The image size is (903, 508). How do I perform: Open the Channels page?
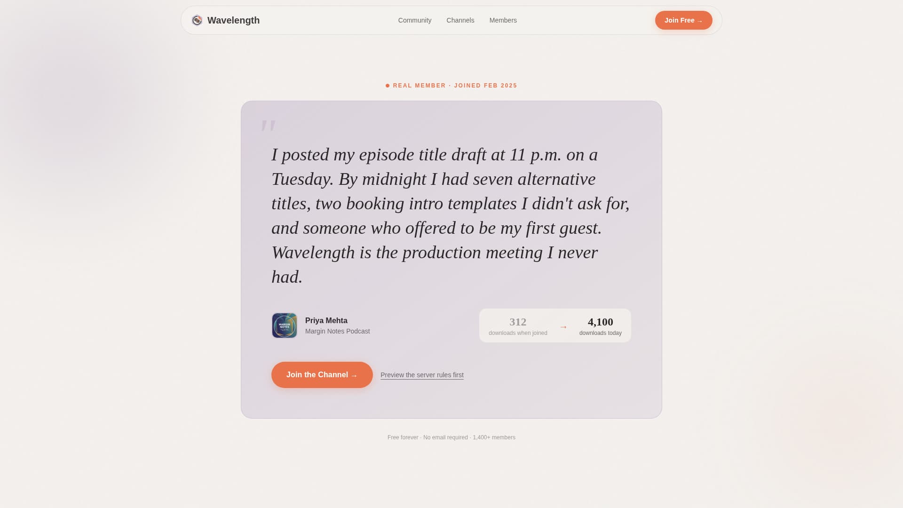[x=460, y=20]
